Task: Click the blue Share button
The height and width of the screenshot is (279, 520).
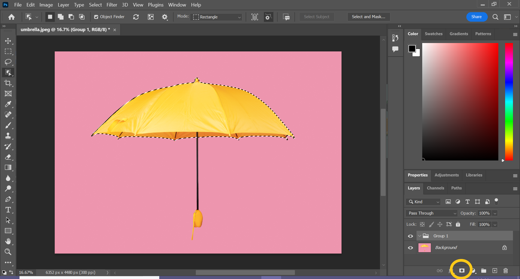Action: (476, 17)
